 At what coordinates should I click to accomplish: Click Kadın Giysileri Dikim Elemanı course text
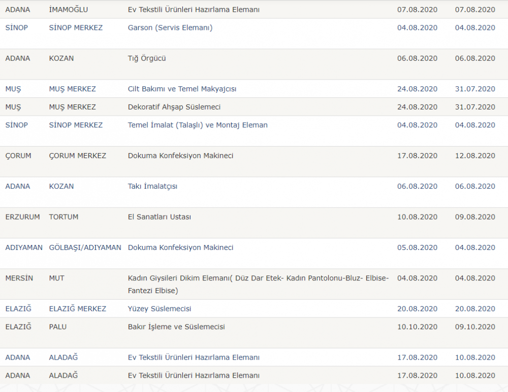(x=258, y=278)
